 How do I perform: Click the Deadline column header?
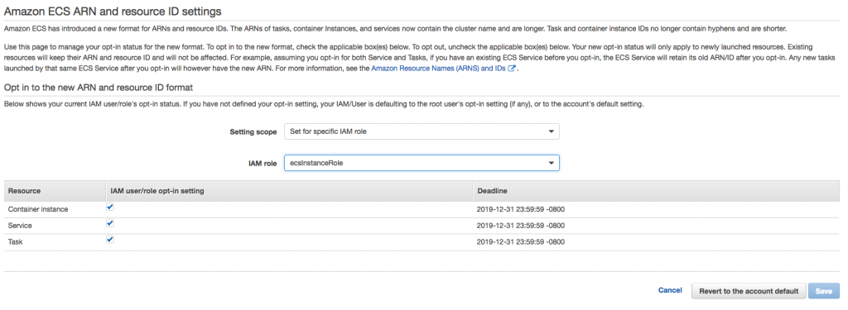tap(492, 191)
